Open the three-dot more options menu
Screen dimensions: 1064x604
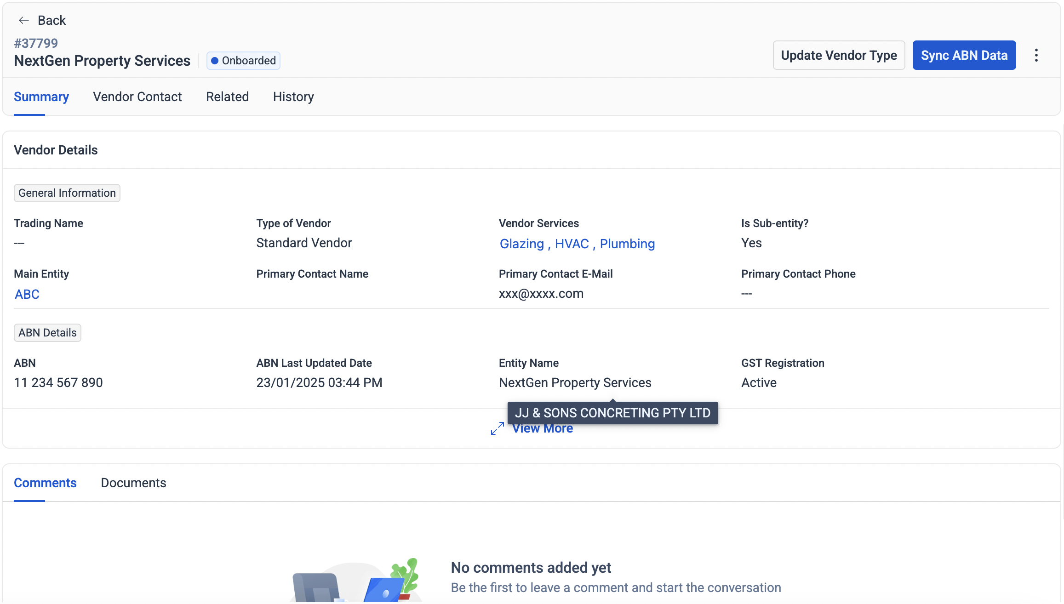pyautogui.click(x=1036, y=55)
